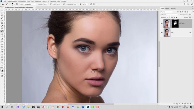This screenshot has height=109, width=194.
Task: Select the Type tool
Action: point(2,52)
